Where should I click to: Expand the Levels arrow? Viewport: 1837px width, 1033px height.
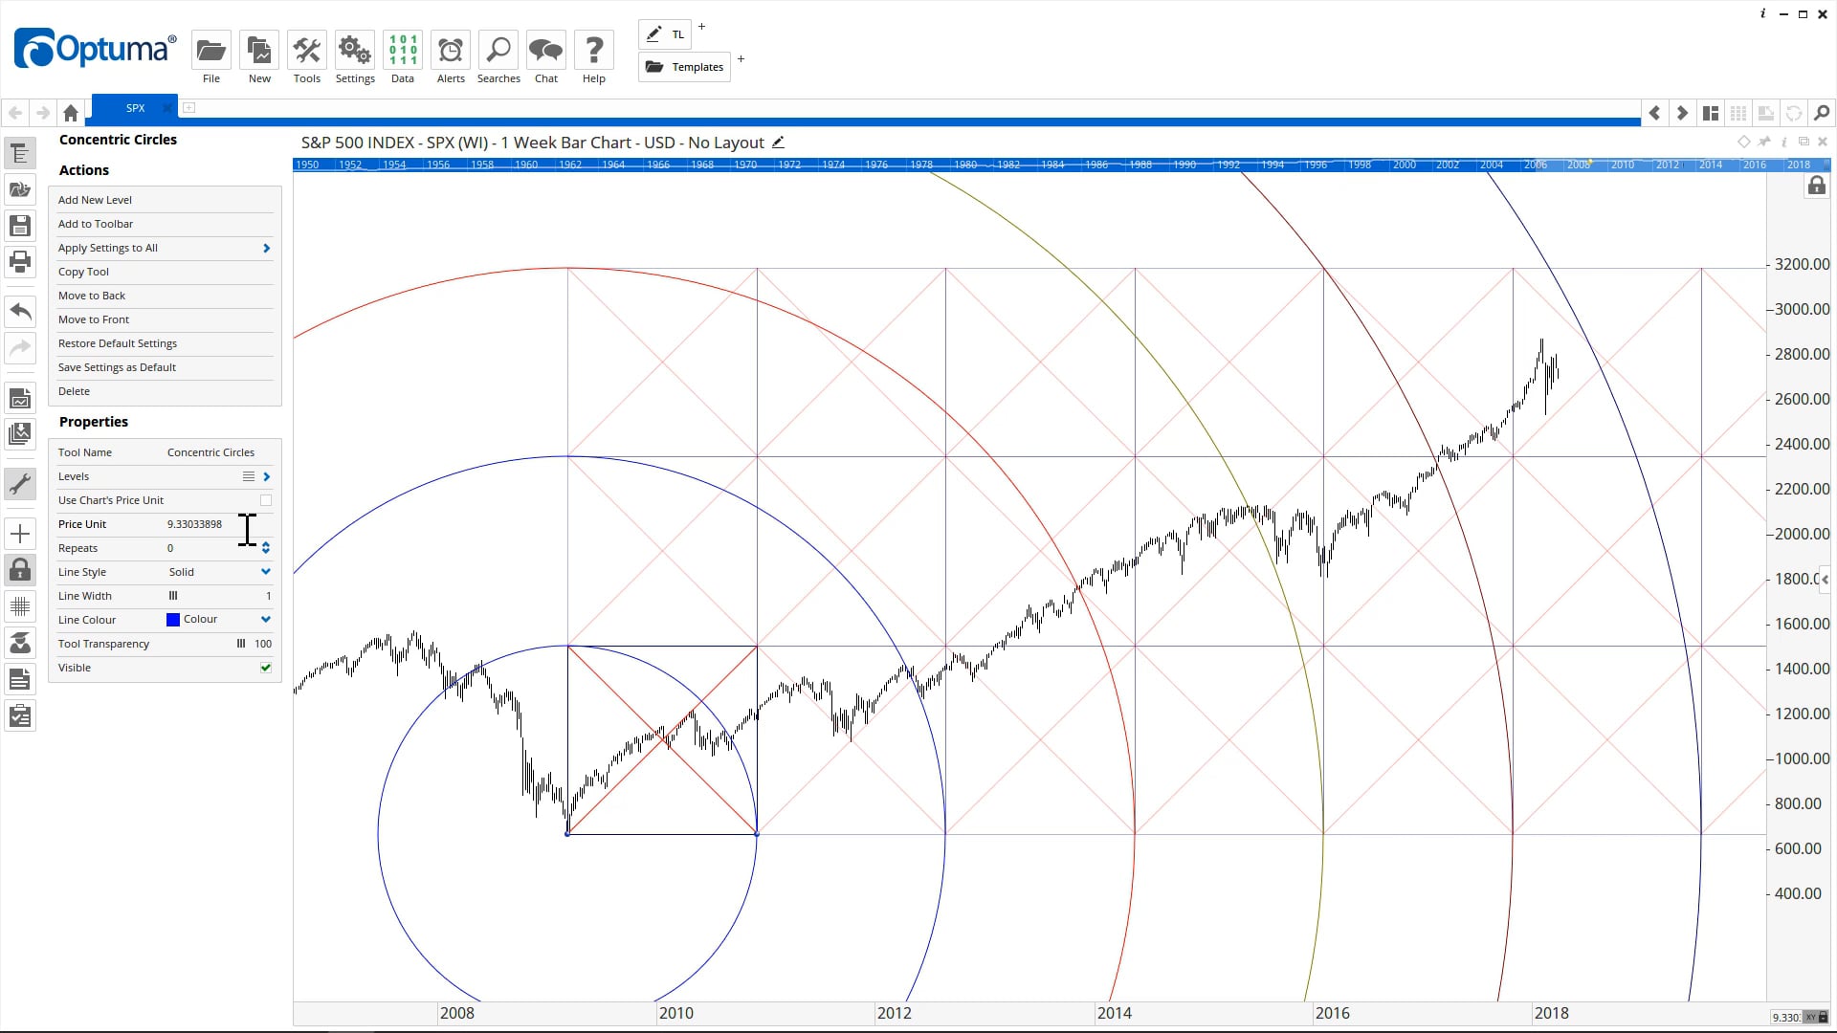pyautogui.click(x=266, y=476)
